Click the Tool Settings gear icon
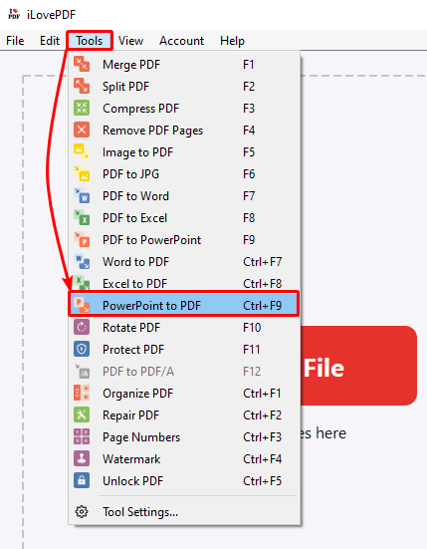The height and width of the screenshot is (549, 427). [x=82, y=512]
